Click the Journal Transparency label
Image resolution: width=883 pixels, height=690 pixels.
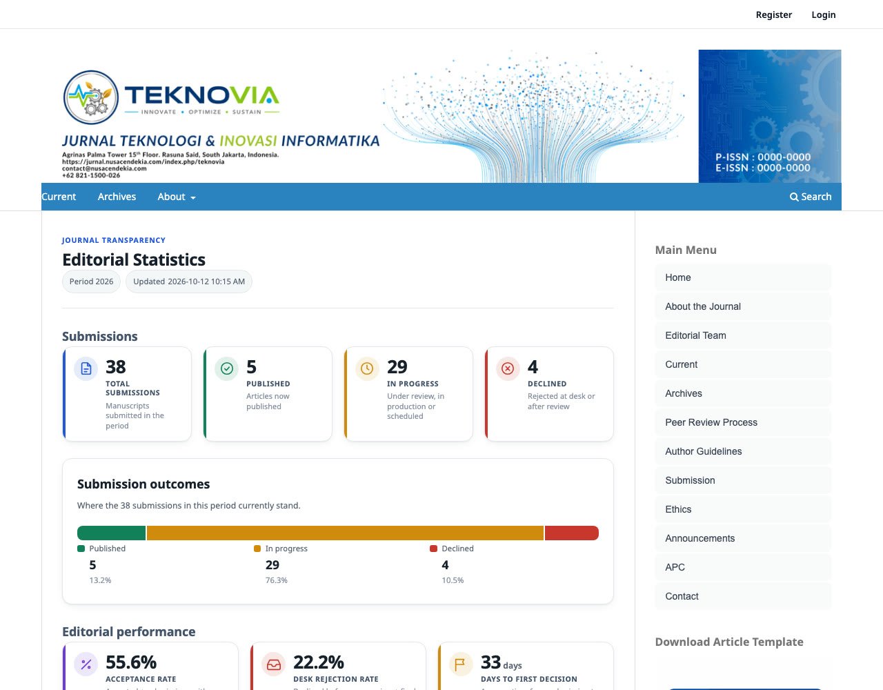tap(114, 240)
